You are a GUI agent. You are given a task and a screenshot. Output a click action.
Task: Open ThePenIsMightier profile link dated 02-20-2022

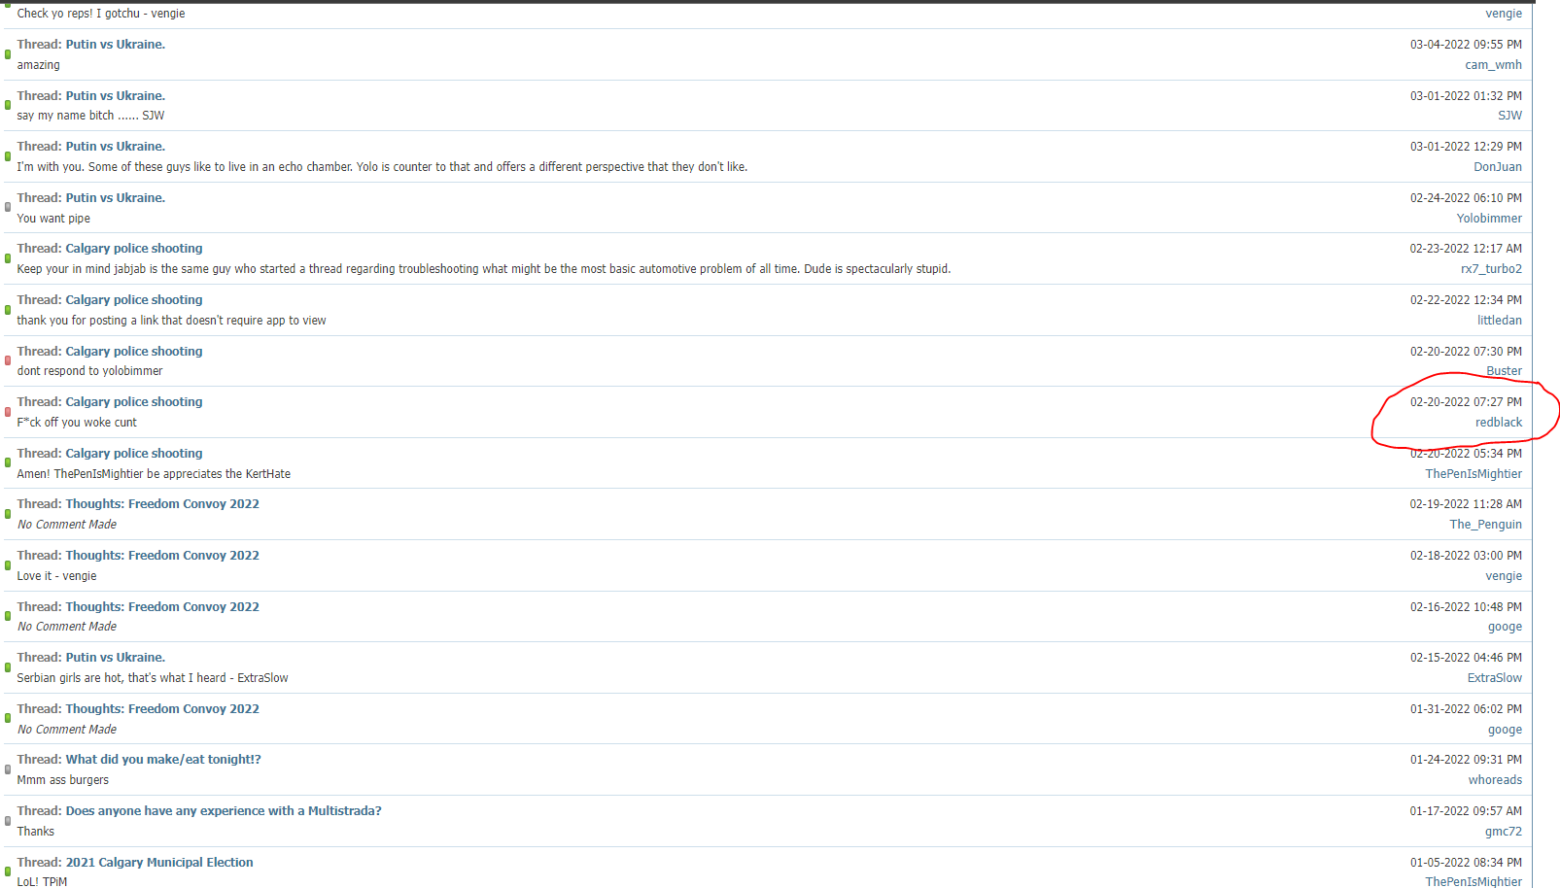[x=1474, y=474]
